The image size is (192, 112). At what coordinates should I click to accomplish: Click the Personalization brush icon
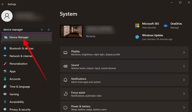click(x=5, y=64)
